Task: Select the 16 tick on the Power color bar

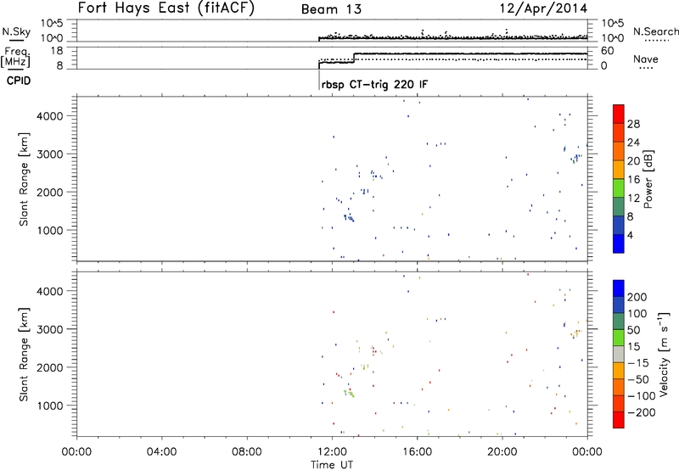Action: (x=633, y=180)
